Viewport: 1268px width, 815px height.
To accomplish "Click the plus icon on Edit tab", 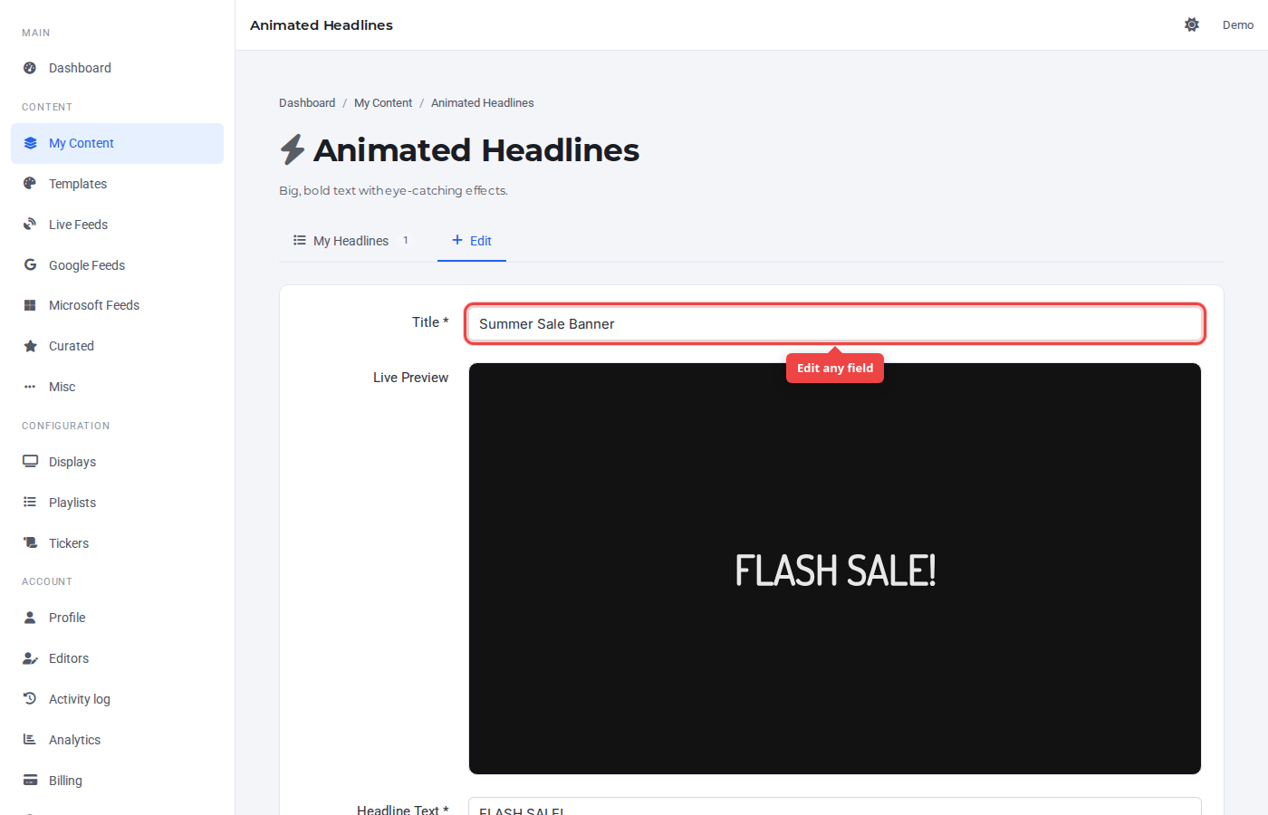I will 457,240.
